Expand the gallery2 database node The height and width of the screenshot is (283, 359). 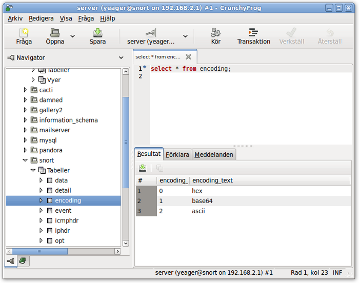click(x=25, y=110)
